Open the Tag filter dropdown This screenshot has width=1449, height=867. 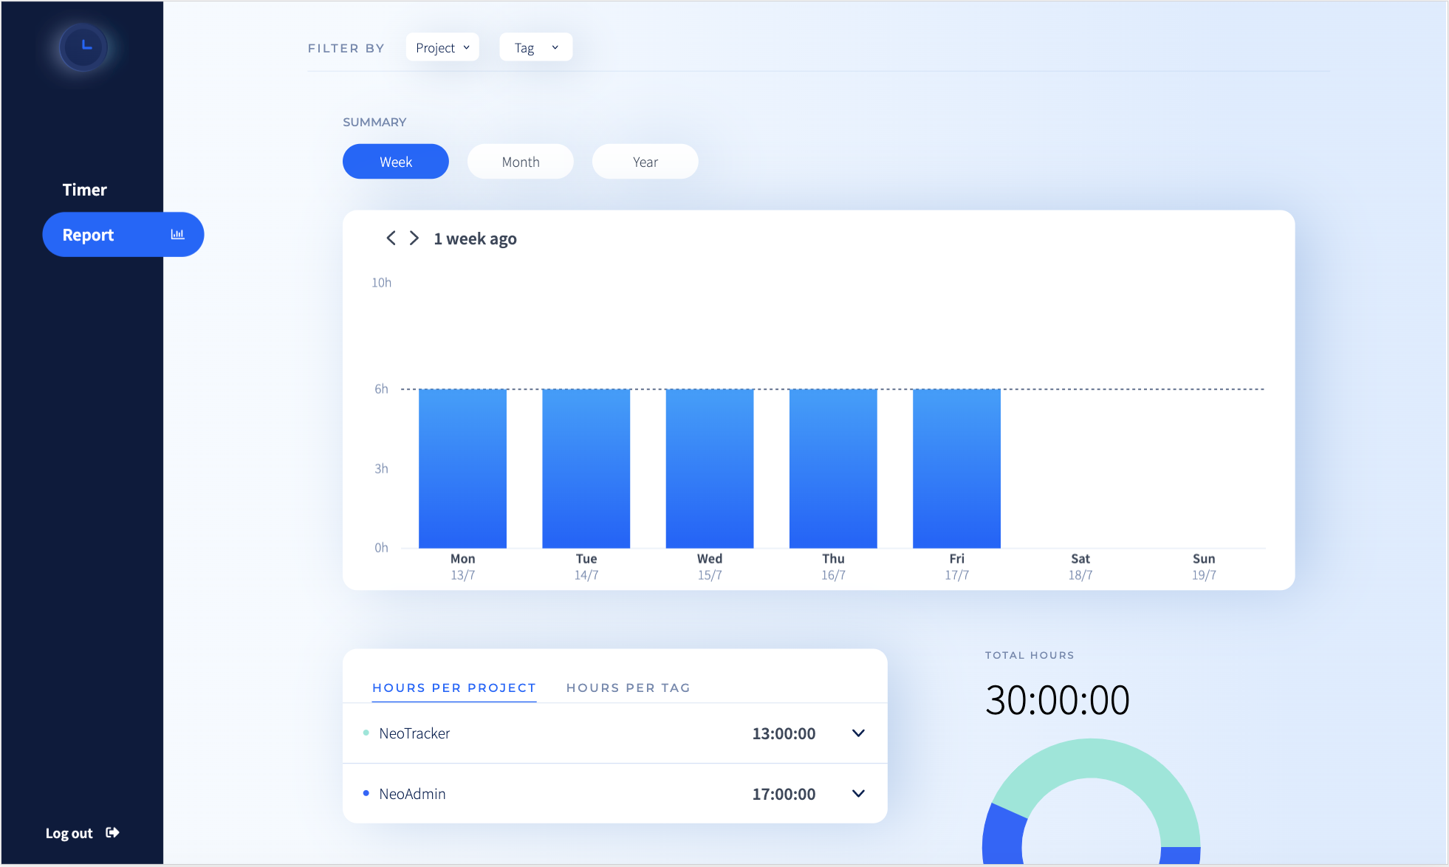[x=536, y=47]
